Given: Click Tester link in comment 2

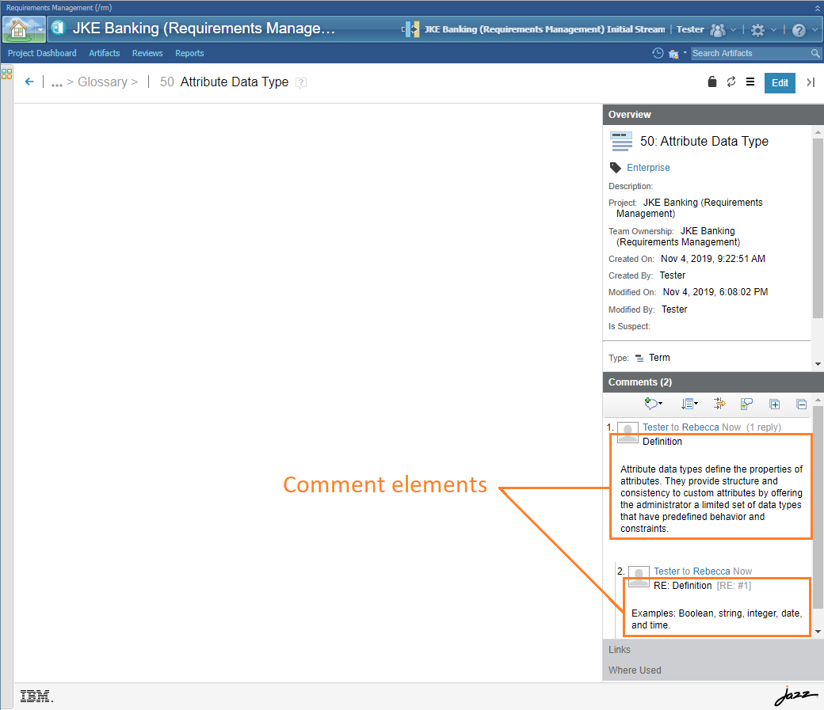Looking at the screenshot, I should 666,571.
